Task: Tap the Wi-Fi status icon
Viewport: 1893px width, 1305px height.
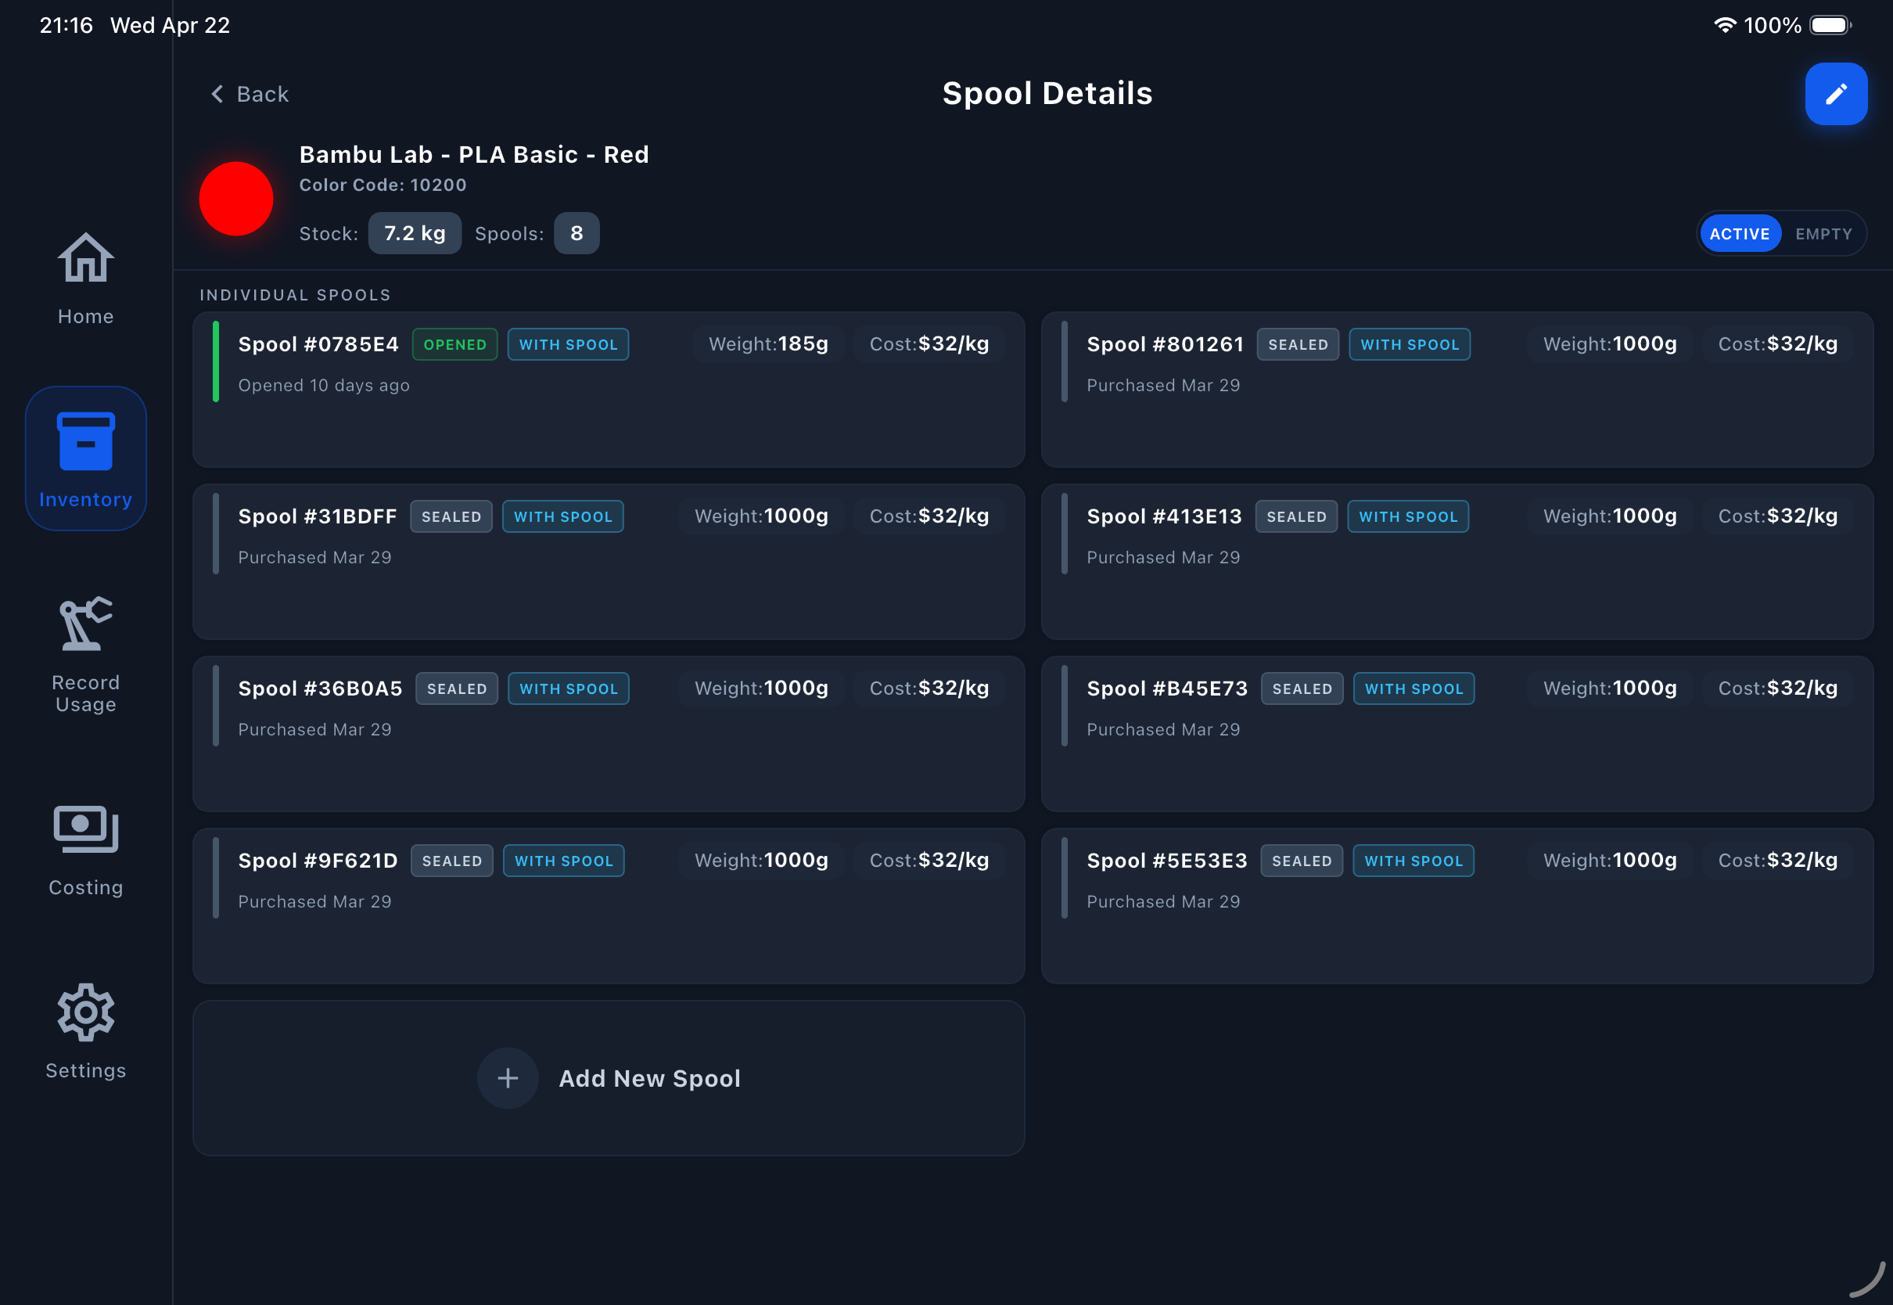Action: [1724, 25]
